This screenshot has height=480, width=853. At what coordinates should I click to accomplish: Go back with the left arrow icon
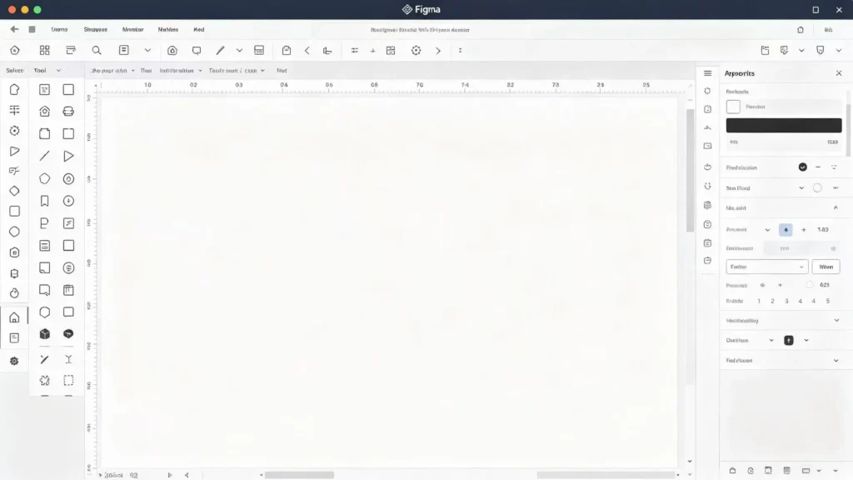coord(14,29)
